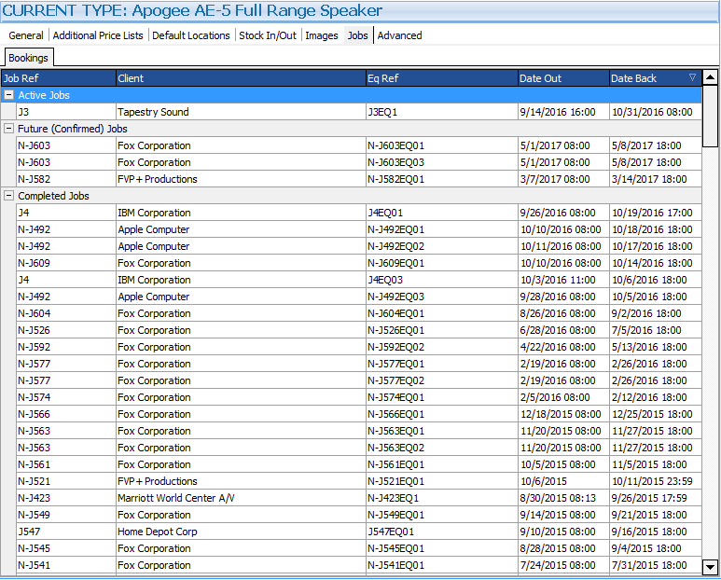Image resolution: width=721 pixels, height=580 pixels.
Task: Sort by the Client column header
Action: 240,78
